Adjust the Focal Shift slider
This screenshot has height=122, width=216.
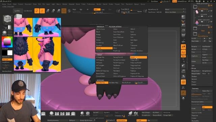coord(131,9)
